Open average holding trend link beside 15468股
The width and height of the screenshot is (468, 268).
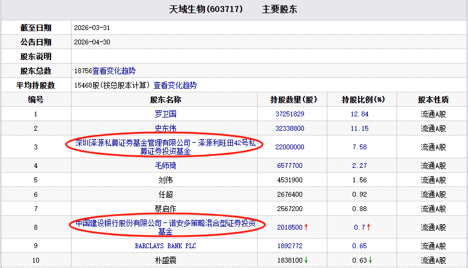click(175, 86)
